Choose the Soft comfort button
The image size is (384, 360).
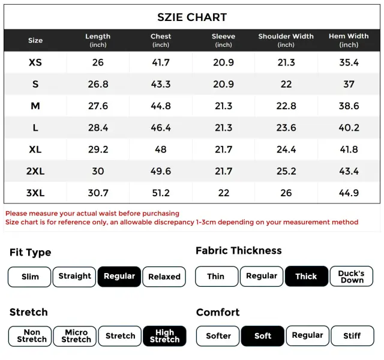coord(263,336)
